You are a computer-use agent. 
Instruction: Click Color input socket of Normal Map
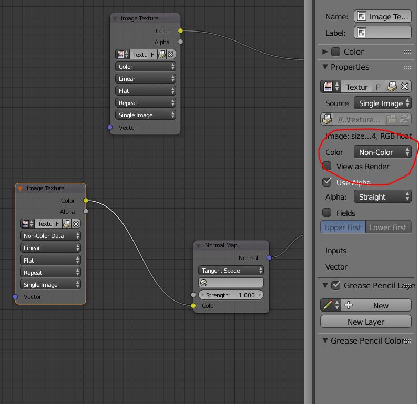(193, 306)
